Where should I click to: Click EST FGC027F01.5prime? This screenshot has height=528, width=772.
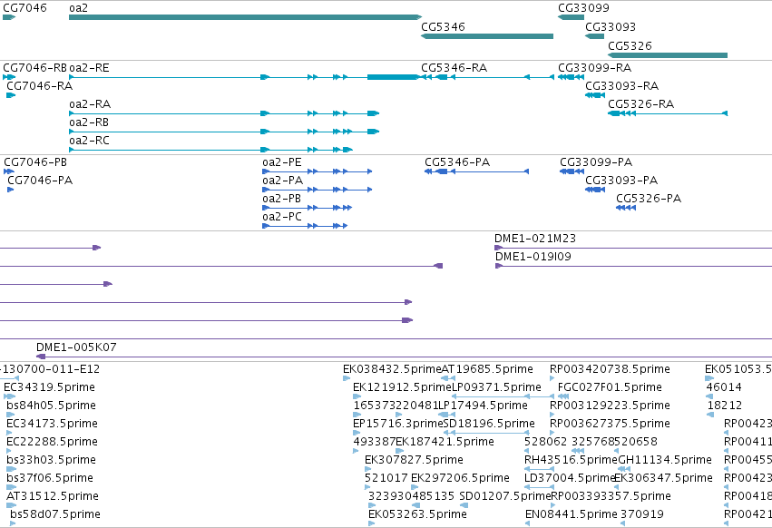pyautogui.click(x=610, y=387)
